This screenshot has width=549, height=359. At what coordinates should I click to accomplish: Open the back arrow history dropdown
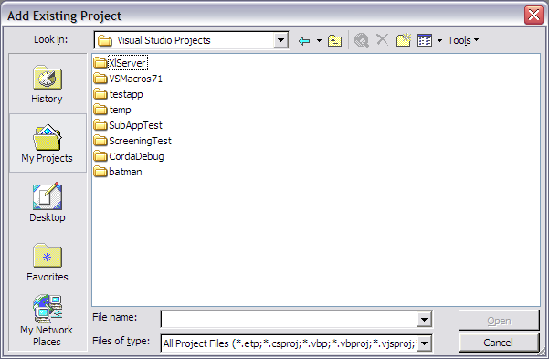319,40
